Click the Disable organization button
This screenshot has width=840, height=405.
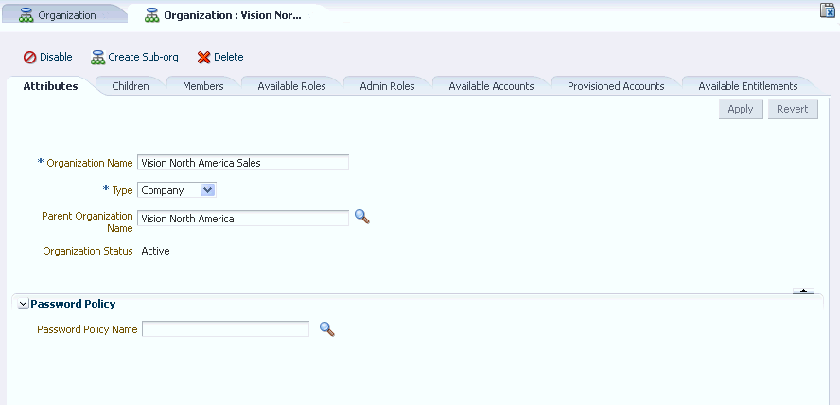[x=47, y=57]
